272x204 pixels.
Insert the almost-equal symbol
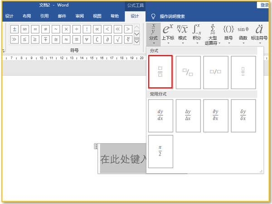(x=66, y=39)
